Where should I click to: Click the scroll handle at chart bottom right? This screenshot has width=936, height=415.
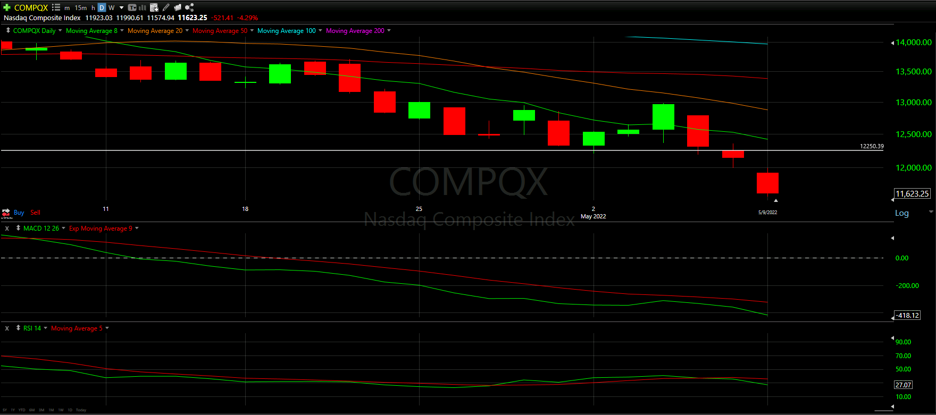[884, 410]
